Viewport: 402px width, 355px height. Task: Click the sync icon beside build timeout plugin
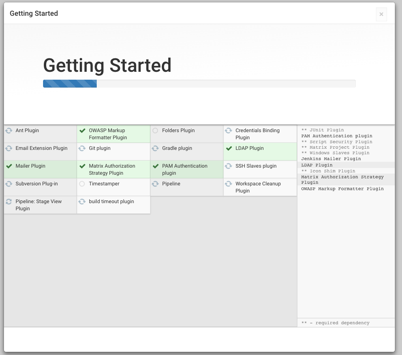pyautogui.click(x=82, y=202)
